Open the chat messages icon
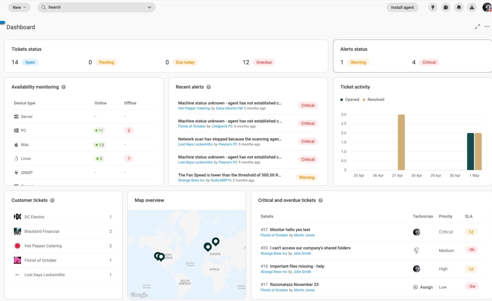This screenshot has height=301, width=492. pos(446,7)
